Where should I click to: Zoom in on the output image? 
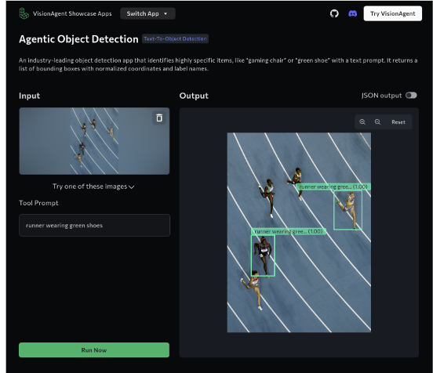click(362, 122)
